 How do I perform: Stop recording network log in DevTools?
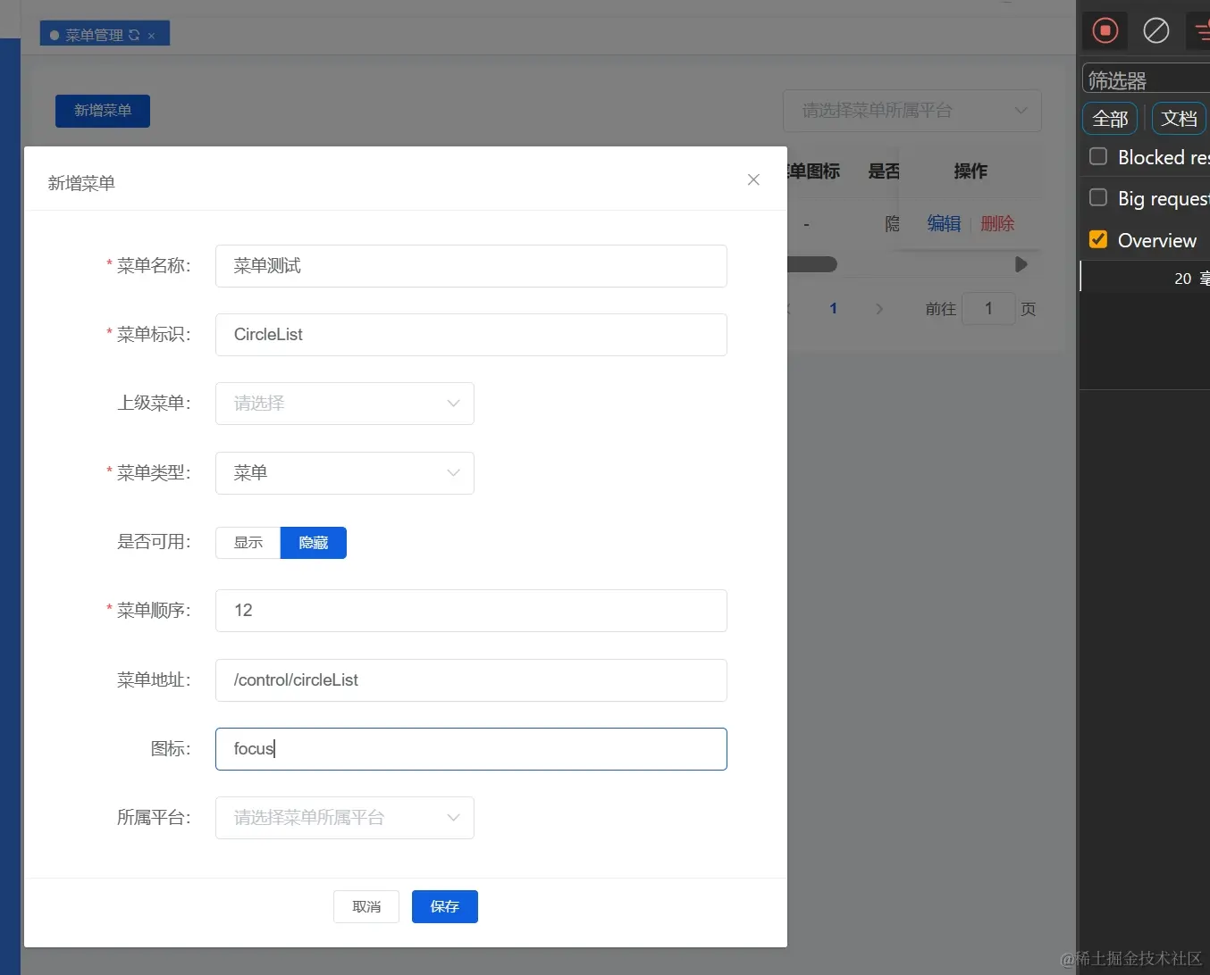pyautogui.click(x=1105, y=30)
